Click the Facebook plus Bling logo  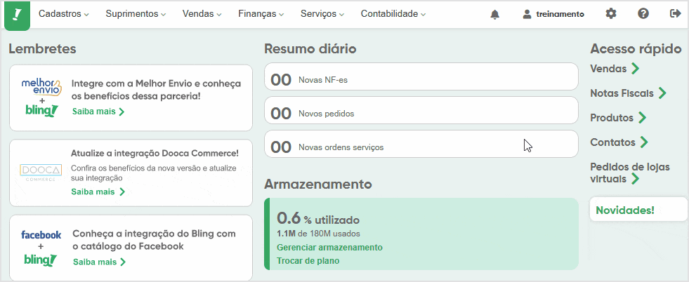click(x=41, y=248)
